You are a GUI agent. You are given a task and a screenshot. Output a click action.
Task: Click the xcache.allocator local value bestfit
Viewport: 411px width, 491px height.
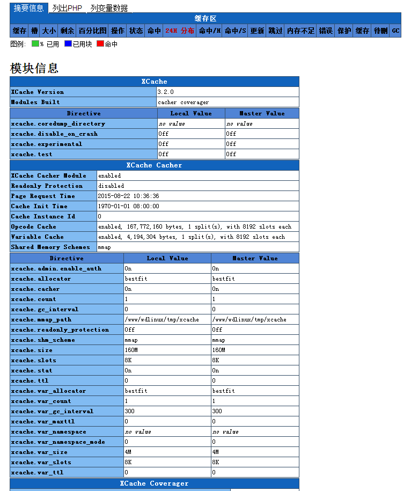coord(136,279)
